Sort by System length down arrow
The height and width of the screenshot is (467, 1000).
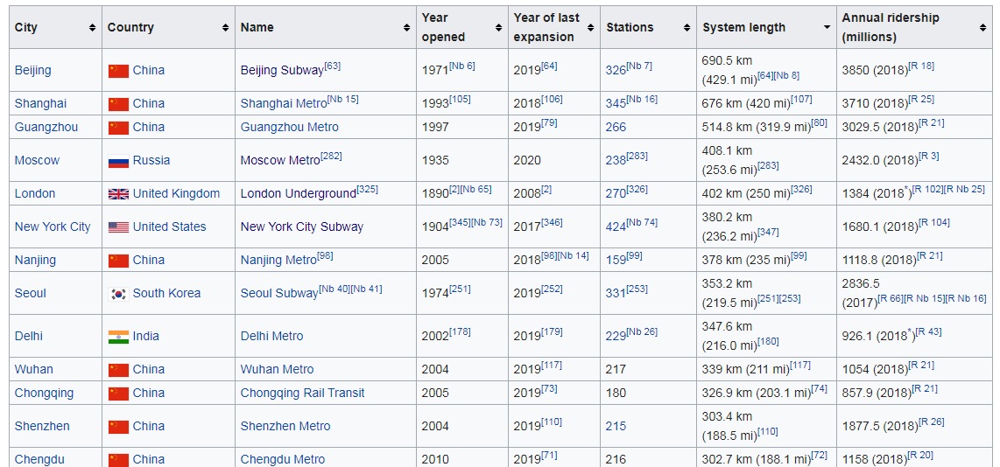tap(827, 28)
